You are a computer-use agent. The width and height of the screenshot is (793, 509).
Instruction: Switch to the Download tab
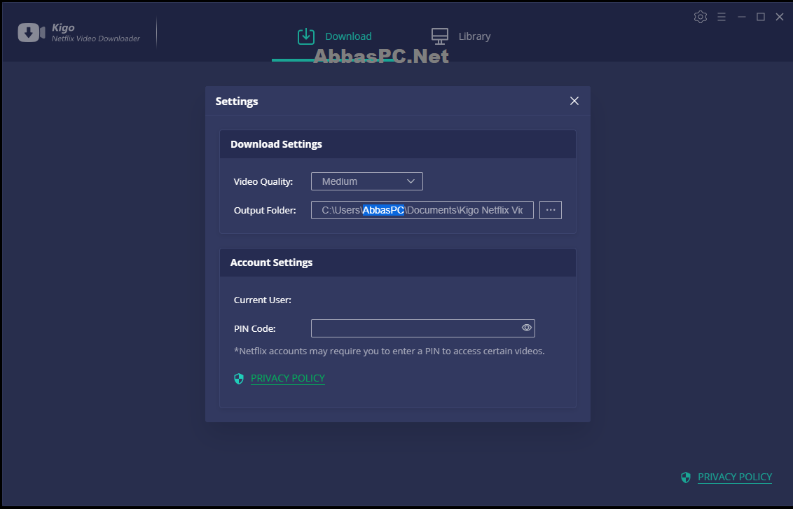point(335,36)
